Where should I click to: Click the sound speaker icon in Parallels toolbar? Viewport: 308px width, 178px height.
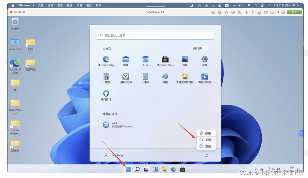click(x=246, y=12)
